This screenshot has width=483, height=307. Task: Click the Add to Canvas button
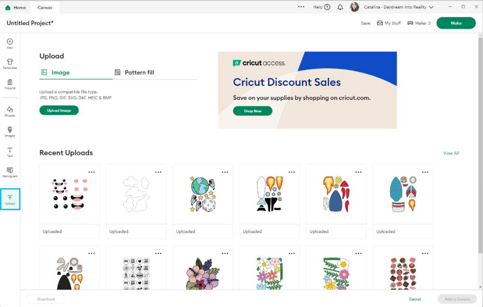click(x=457, y=299)
